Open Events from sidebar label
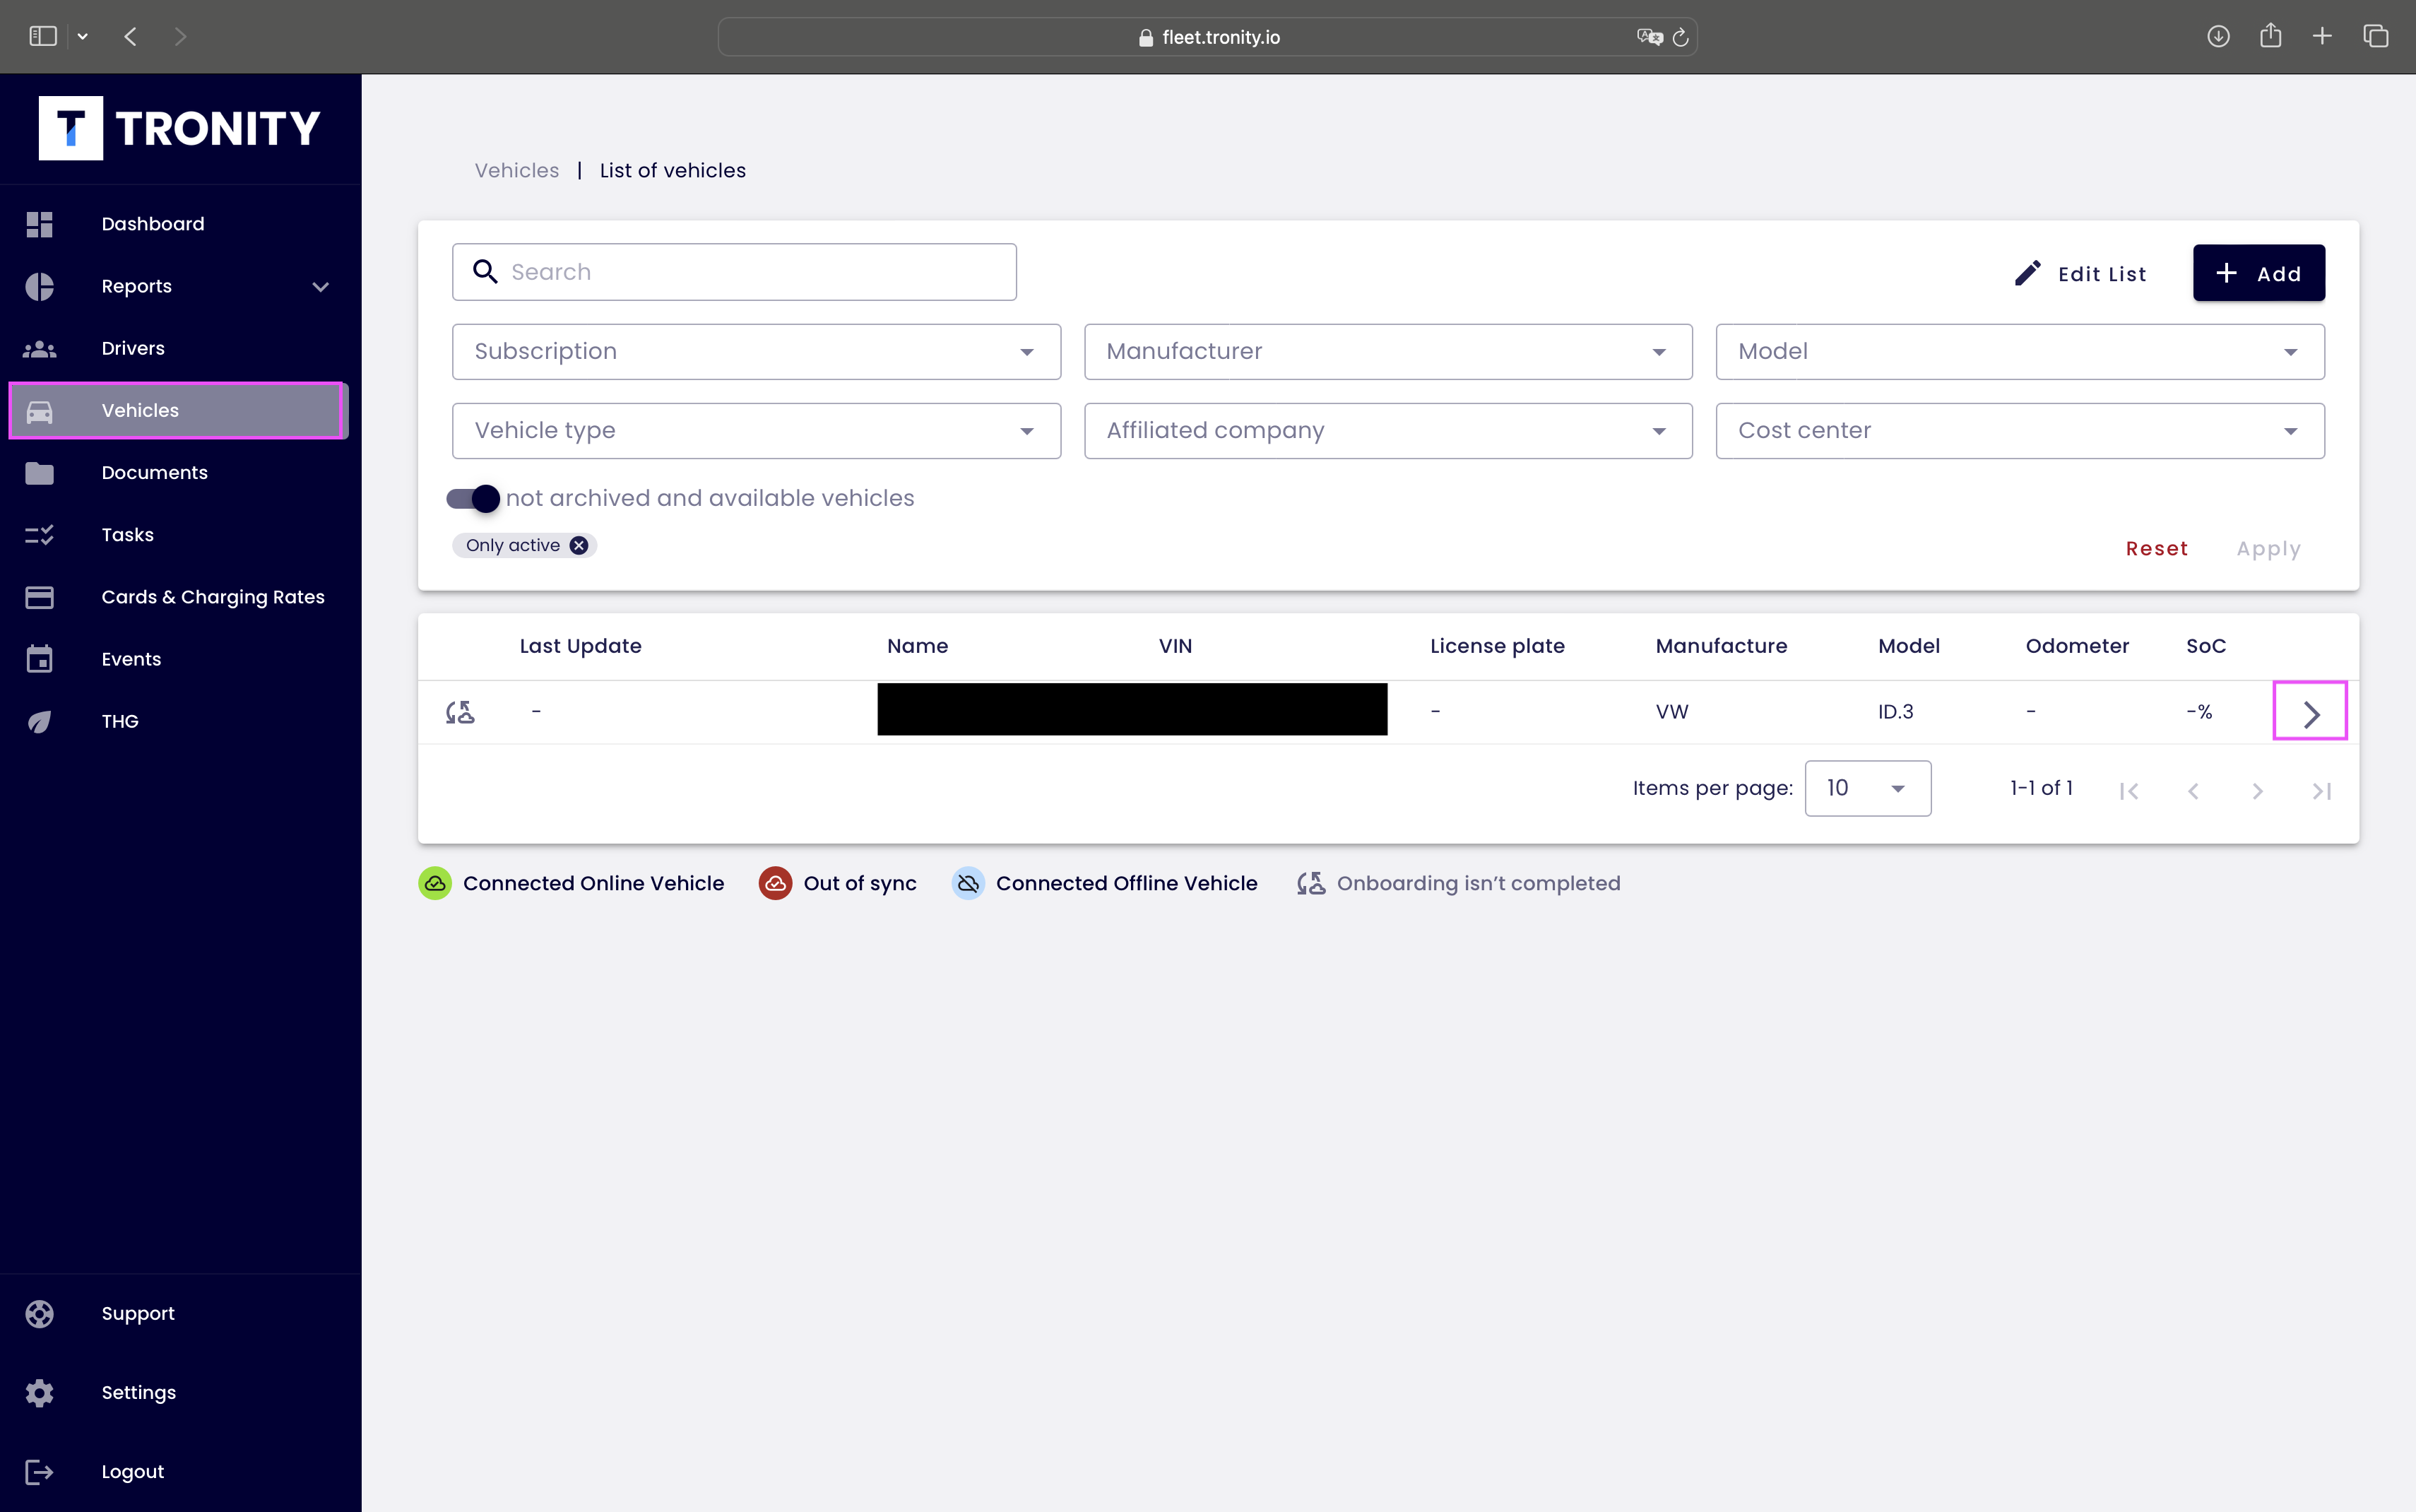The width and height of the screenshot is (2416, 1512). coord(131,659)
